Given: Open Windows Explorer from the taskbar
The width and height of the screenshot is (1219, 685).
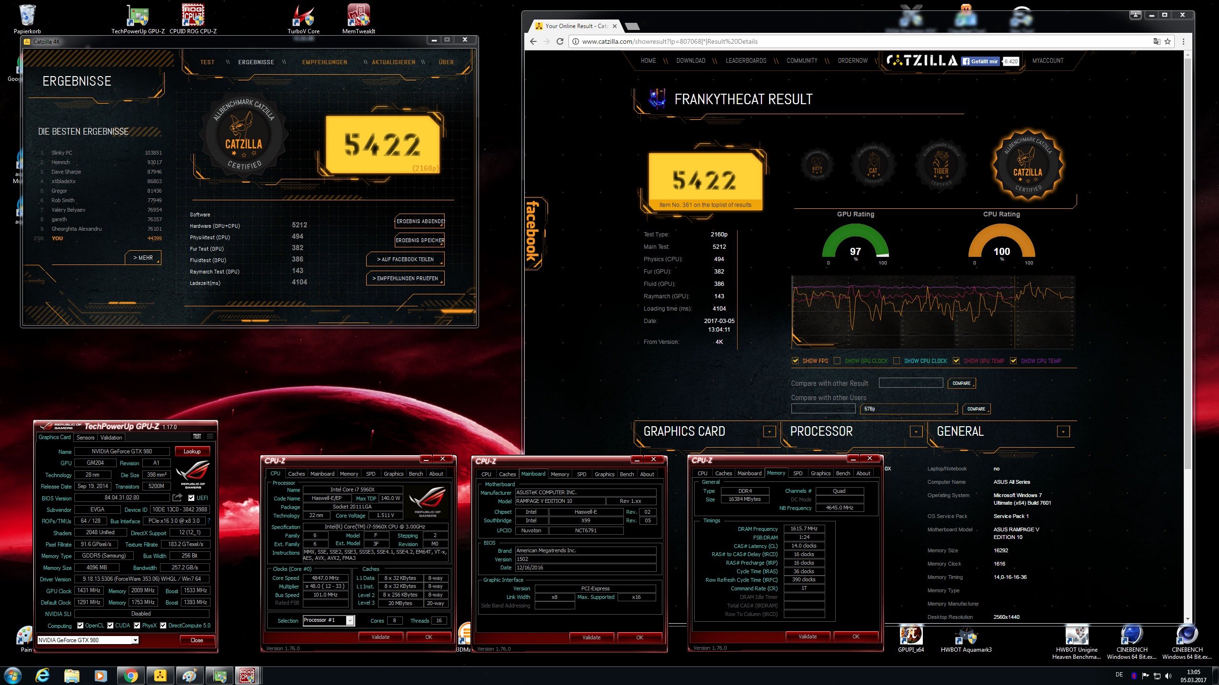Looking at the screenshot, I should point(71,675).
